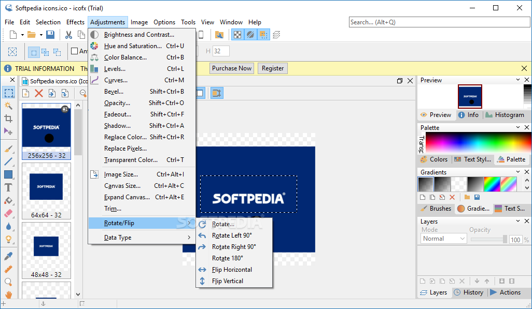Select the zoom magnifier tool
The image size is (532, 309).
tap(8, 282)
